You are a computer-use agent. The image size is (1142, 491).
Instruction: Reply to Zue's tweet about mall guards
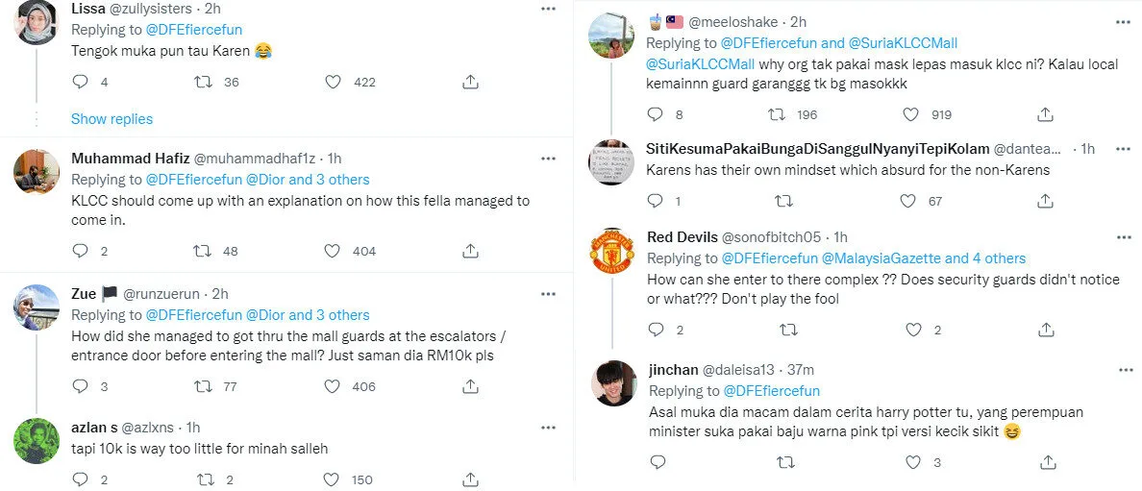click(80, 386)
